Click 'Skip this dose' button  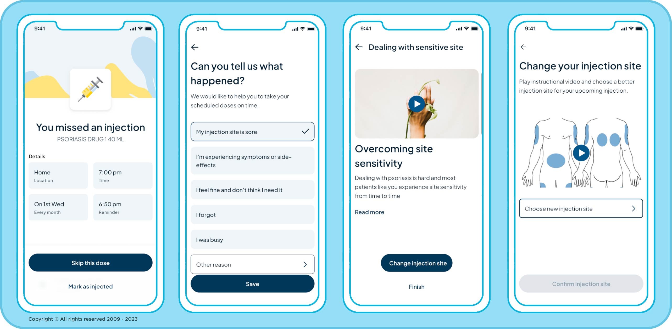pyautogui.click(x=90, y=263)
